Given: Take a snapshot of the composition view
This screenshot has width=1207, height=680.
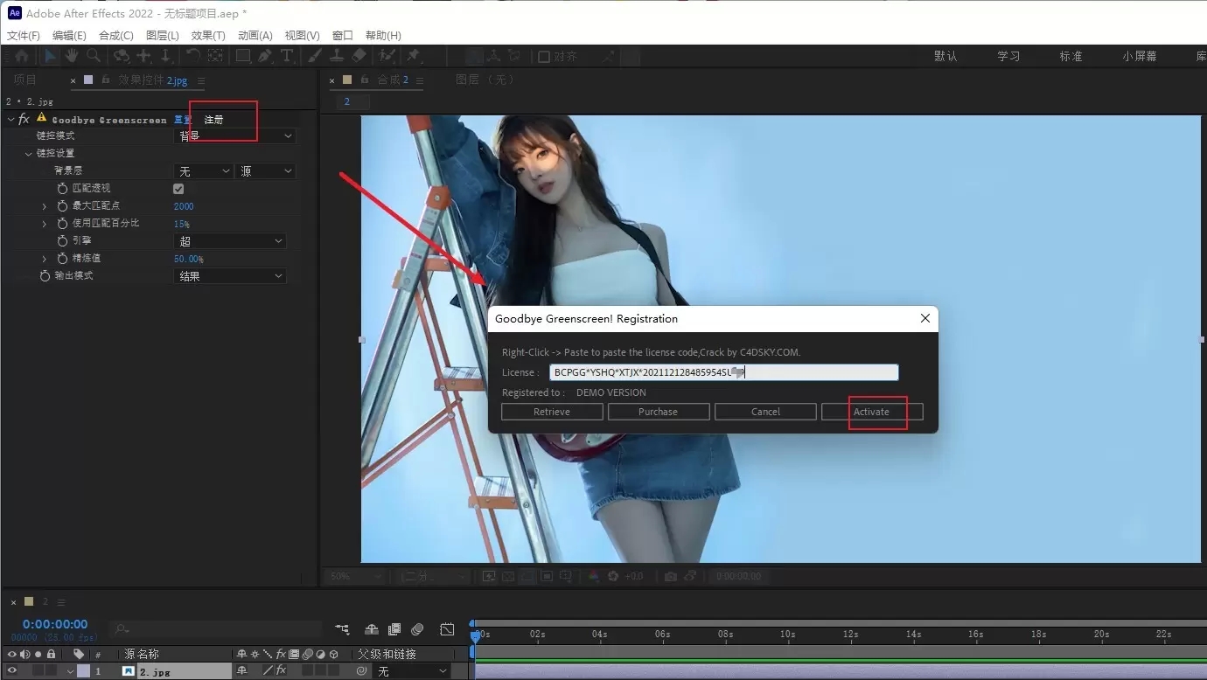Looking at the screenshot, I should point(671,576).
